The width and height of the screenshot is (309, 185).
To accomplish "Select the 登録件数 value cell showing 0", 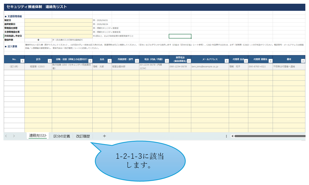I will [38, 40].
